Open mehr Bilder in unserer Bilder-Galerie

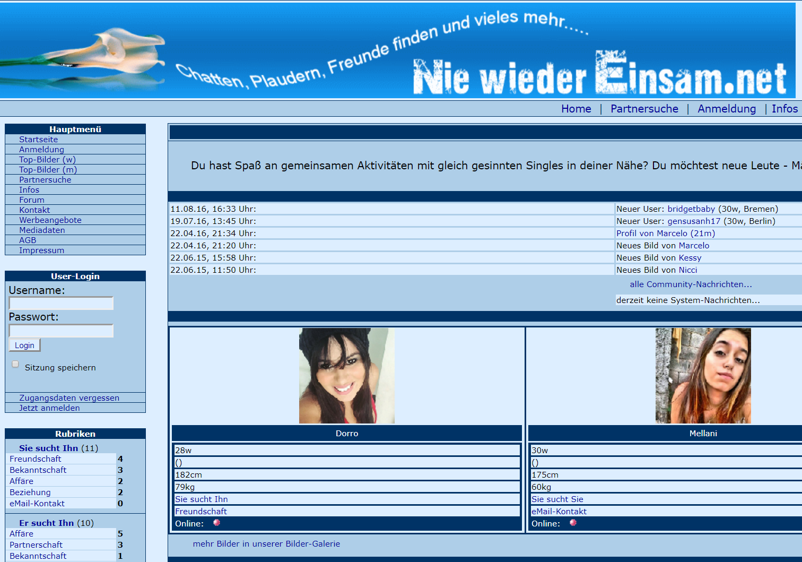coord(266,544)
